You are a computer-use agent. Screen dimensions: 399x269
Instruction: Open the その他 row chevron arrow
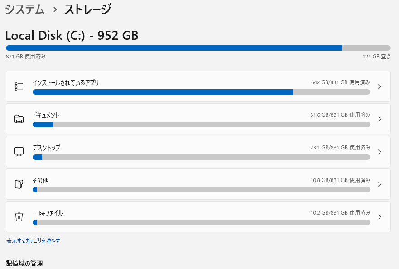pyautogui.click(x=380, y=184)
